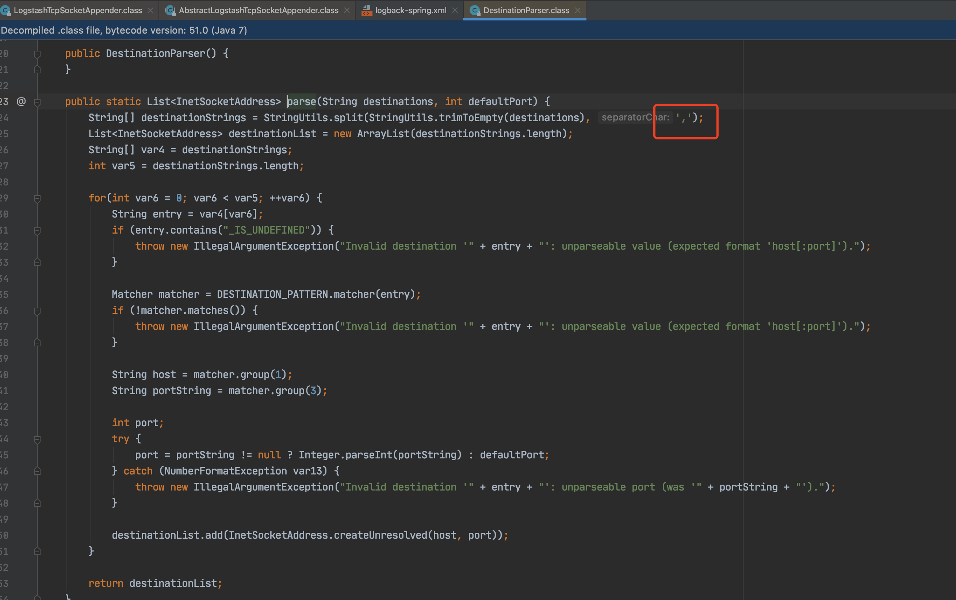Click the class icon on DestinationParser tab

[474, 11]
